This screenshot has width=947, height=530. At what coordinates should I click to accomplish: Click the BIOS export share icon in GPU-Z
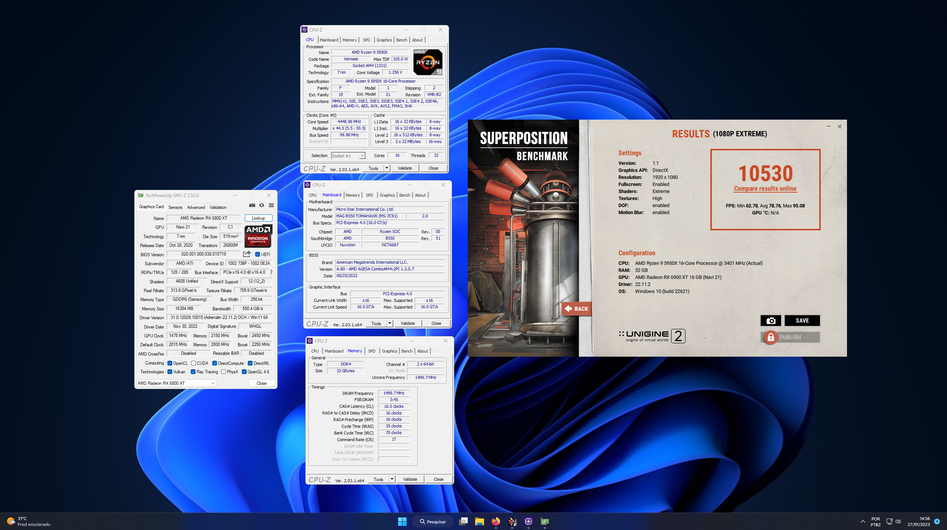[247, 254]
